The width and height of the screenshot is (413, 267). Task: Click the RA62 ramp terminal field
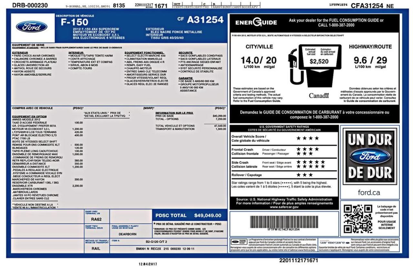(96, 219)
